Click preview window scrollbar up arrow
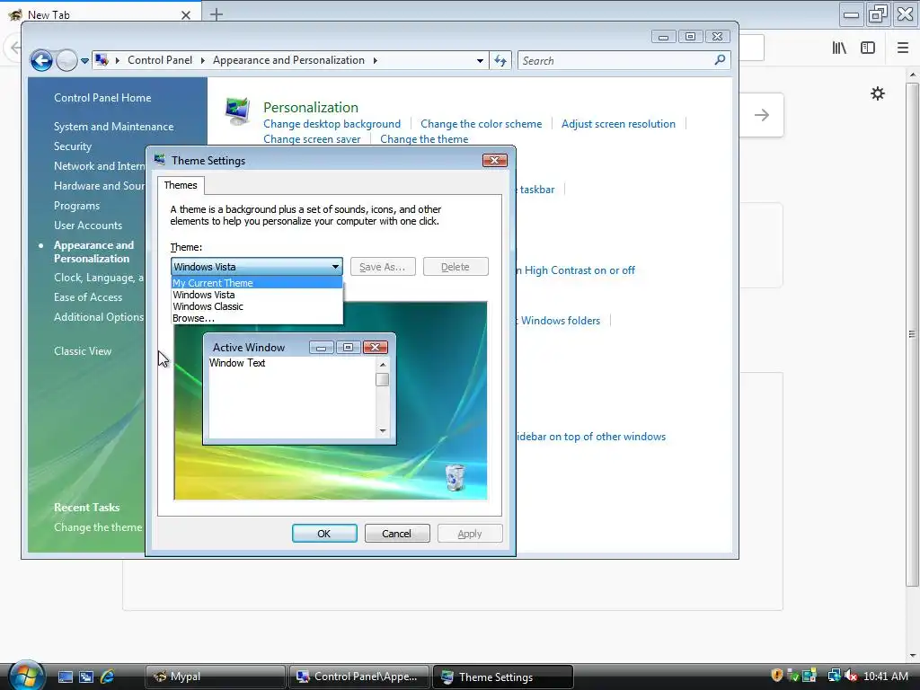Image resolution: width=920 pixels, height=690 pixels. tap(383, 365)
